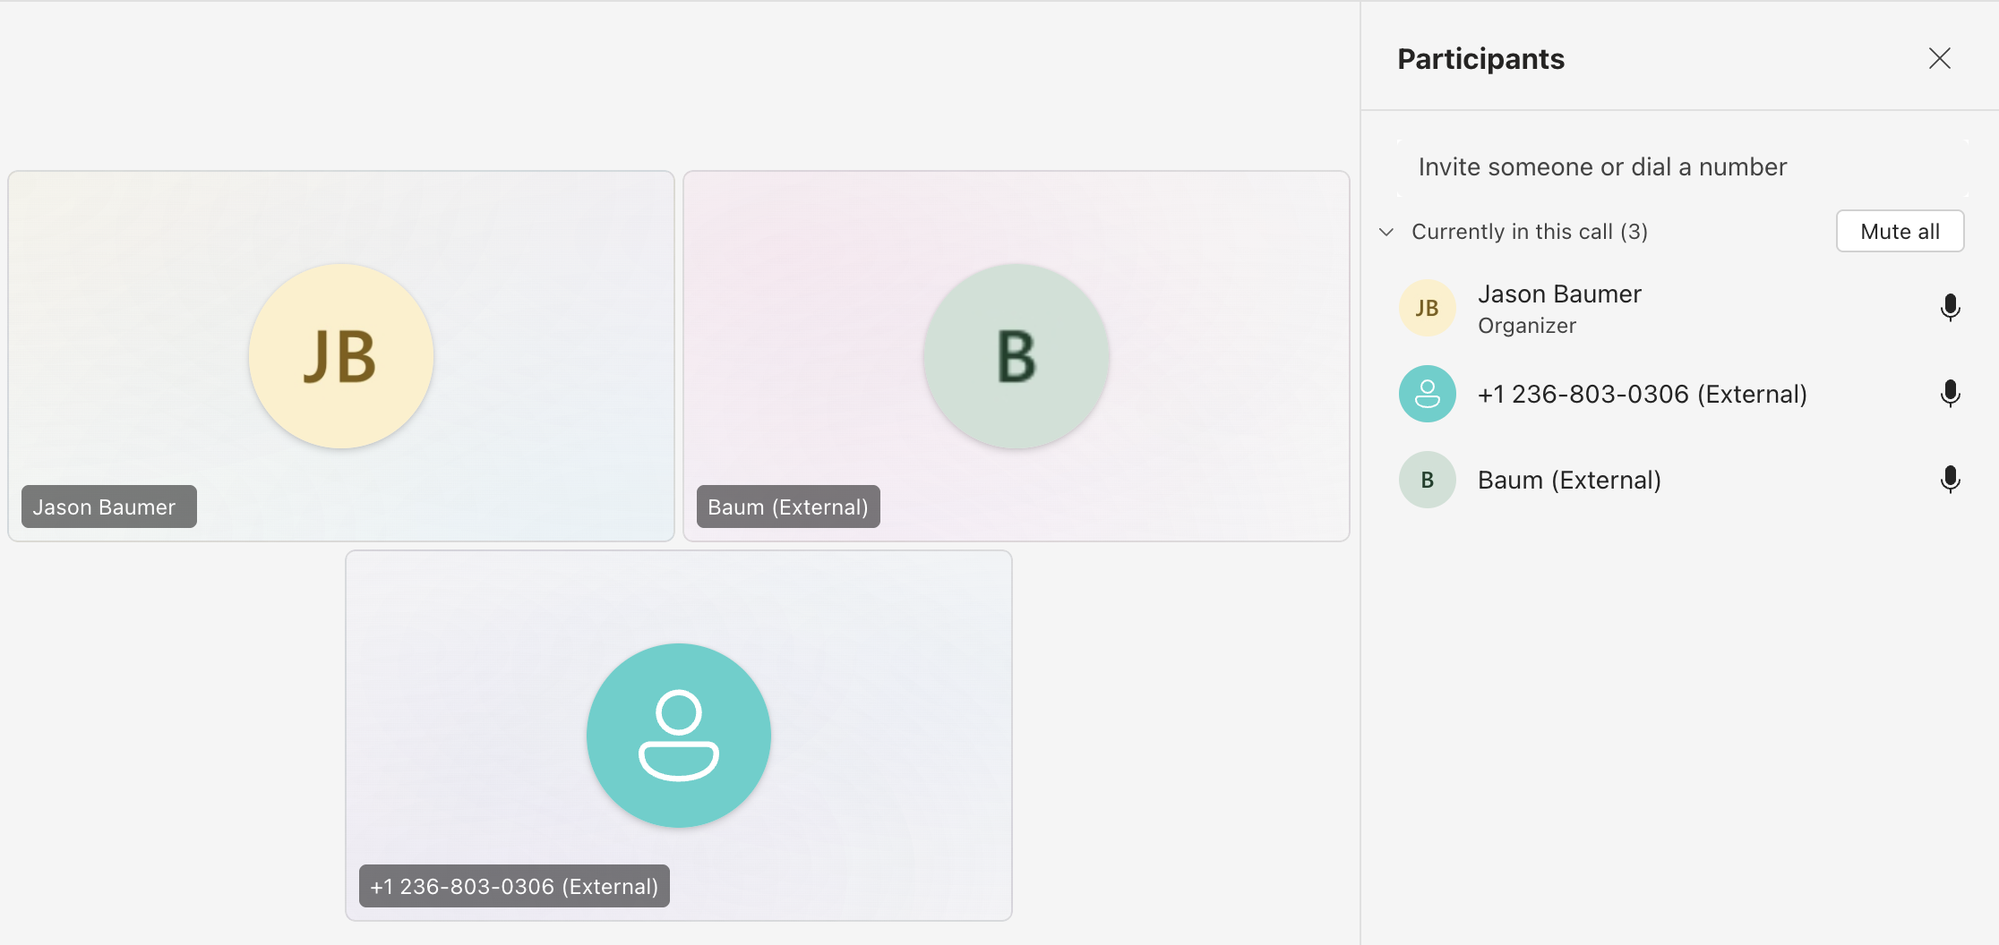Click the microphone icon beside Baum (External)

point(1951,480)
